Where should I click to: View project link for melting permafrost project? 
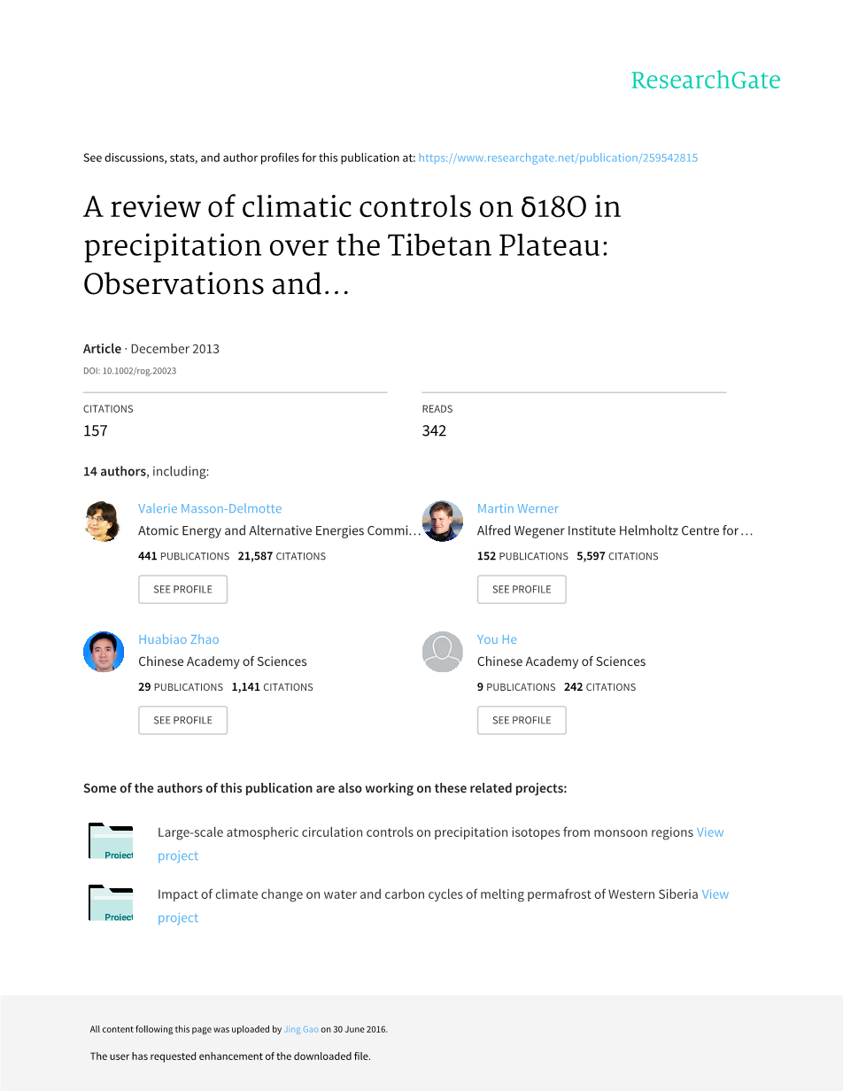coord(715,894)
